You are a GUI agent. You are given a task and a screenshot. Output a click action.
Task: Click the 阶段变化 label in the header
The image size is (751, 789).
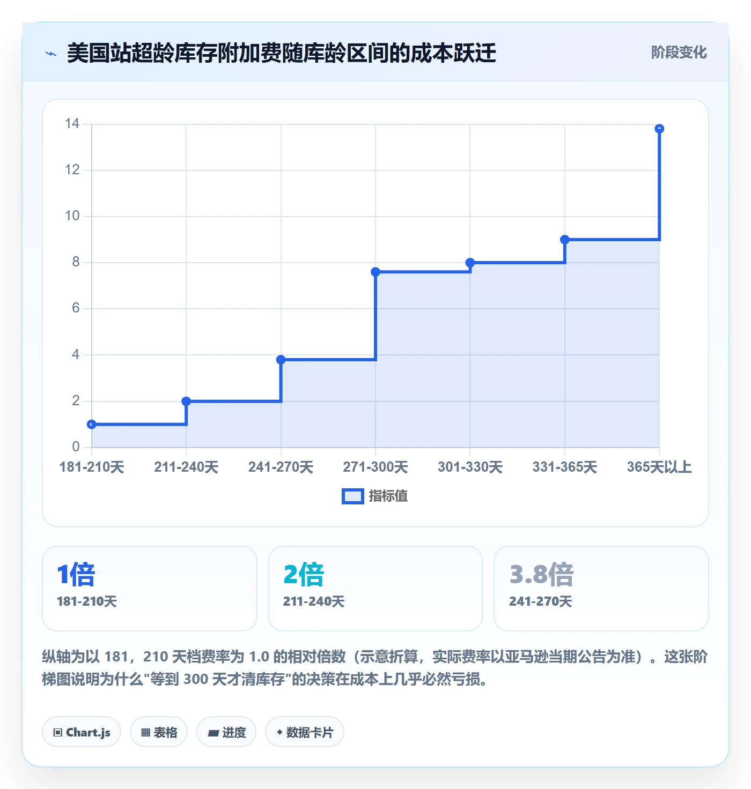pyautogui.click(x=679, y=53)
